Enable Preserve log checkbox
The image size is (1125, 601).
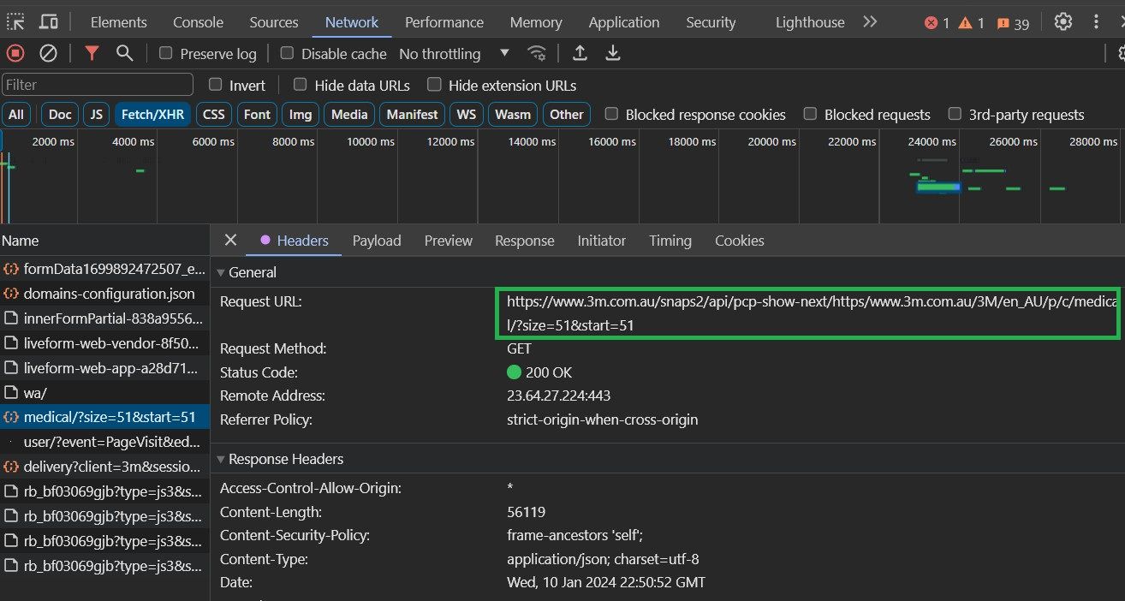click(x=166, y=53)
